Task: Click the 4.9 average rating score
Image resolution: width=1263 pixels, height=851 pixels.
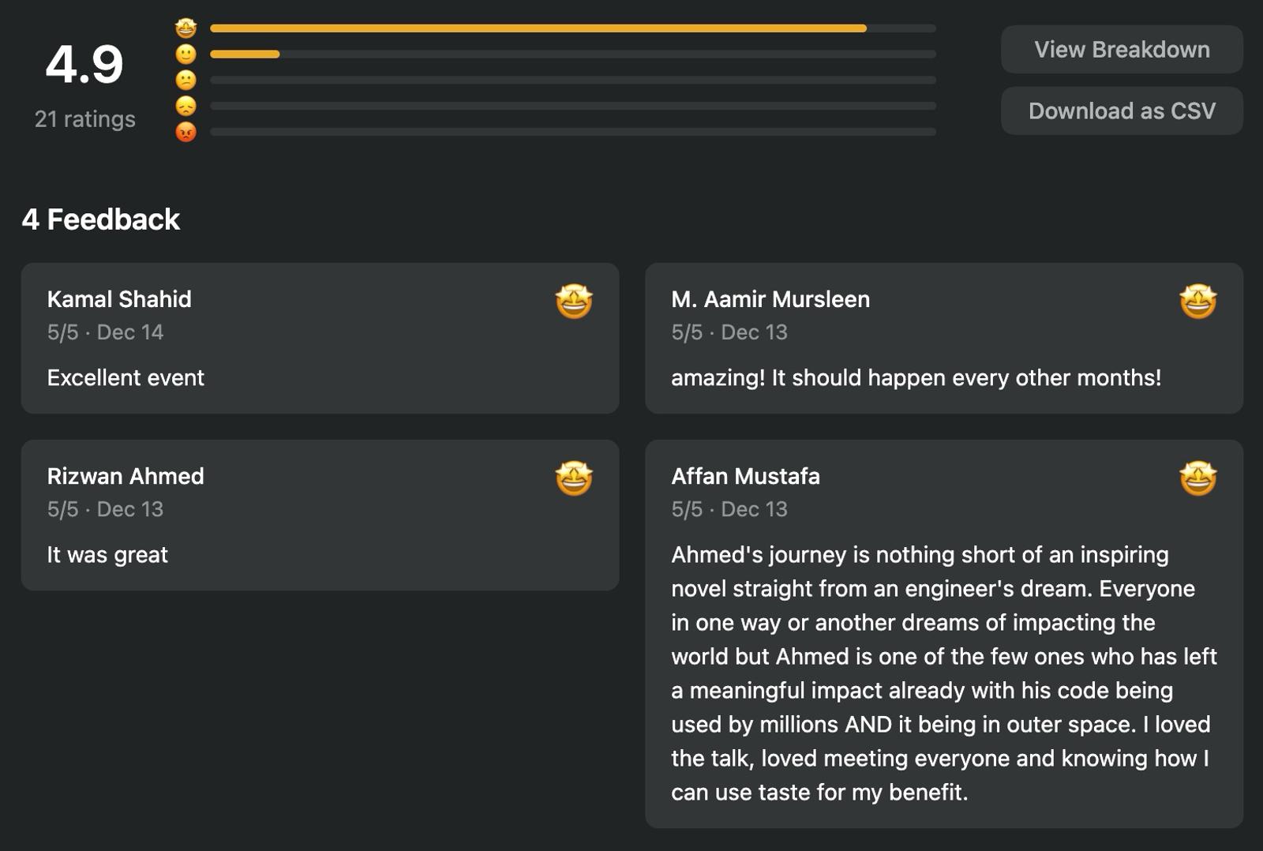Action: (x=84, y=65)
